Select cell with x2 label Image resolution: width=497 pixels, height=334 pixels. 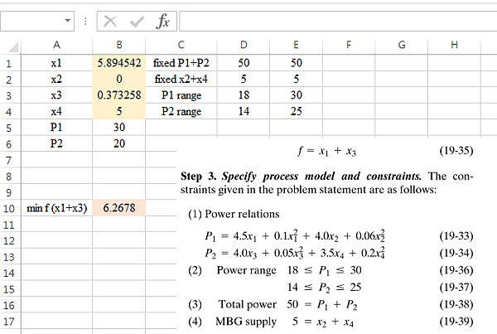pos(56,79)
